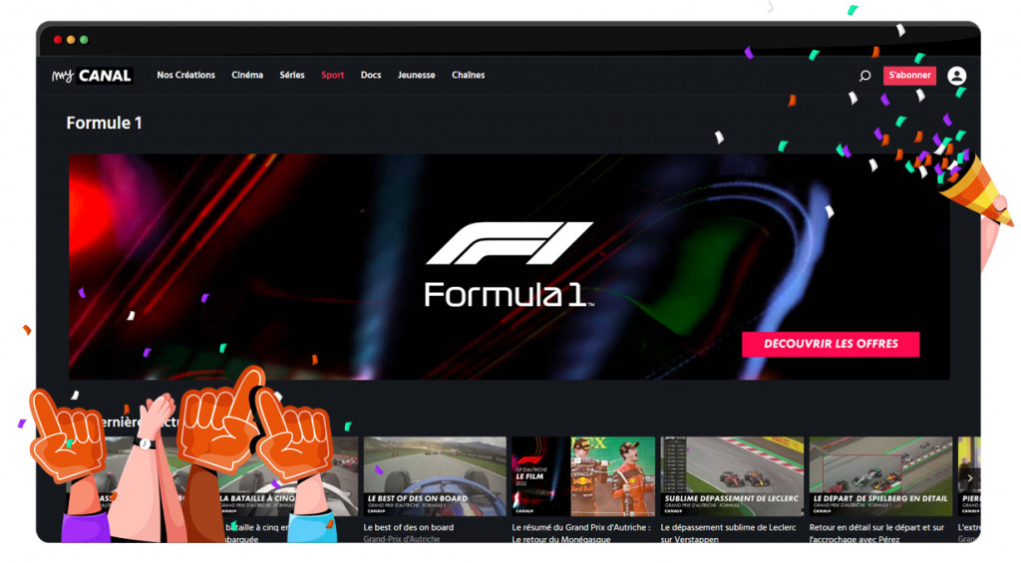Open Le best of des on board thumbnail
The width and height of the screenshot is (1021, 563).
coord(435,476)
